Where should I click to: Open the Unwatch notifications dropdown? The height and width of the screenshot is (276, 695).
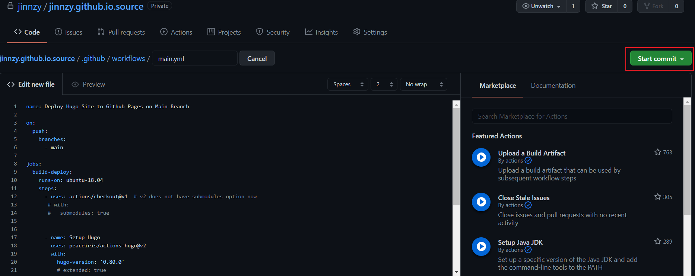542,6
